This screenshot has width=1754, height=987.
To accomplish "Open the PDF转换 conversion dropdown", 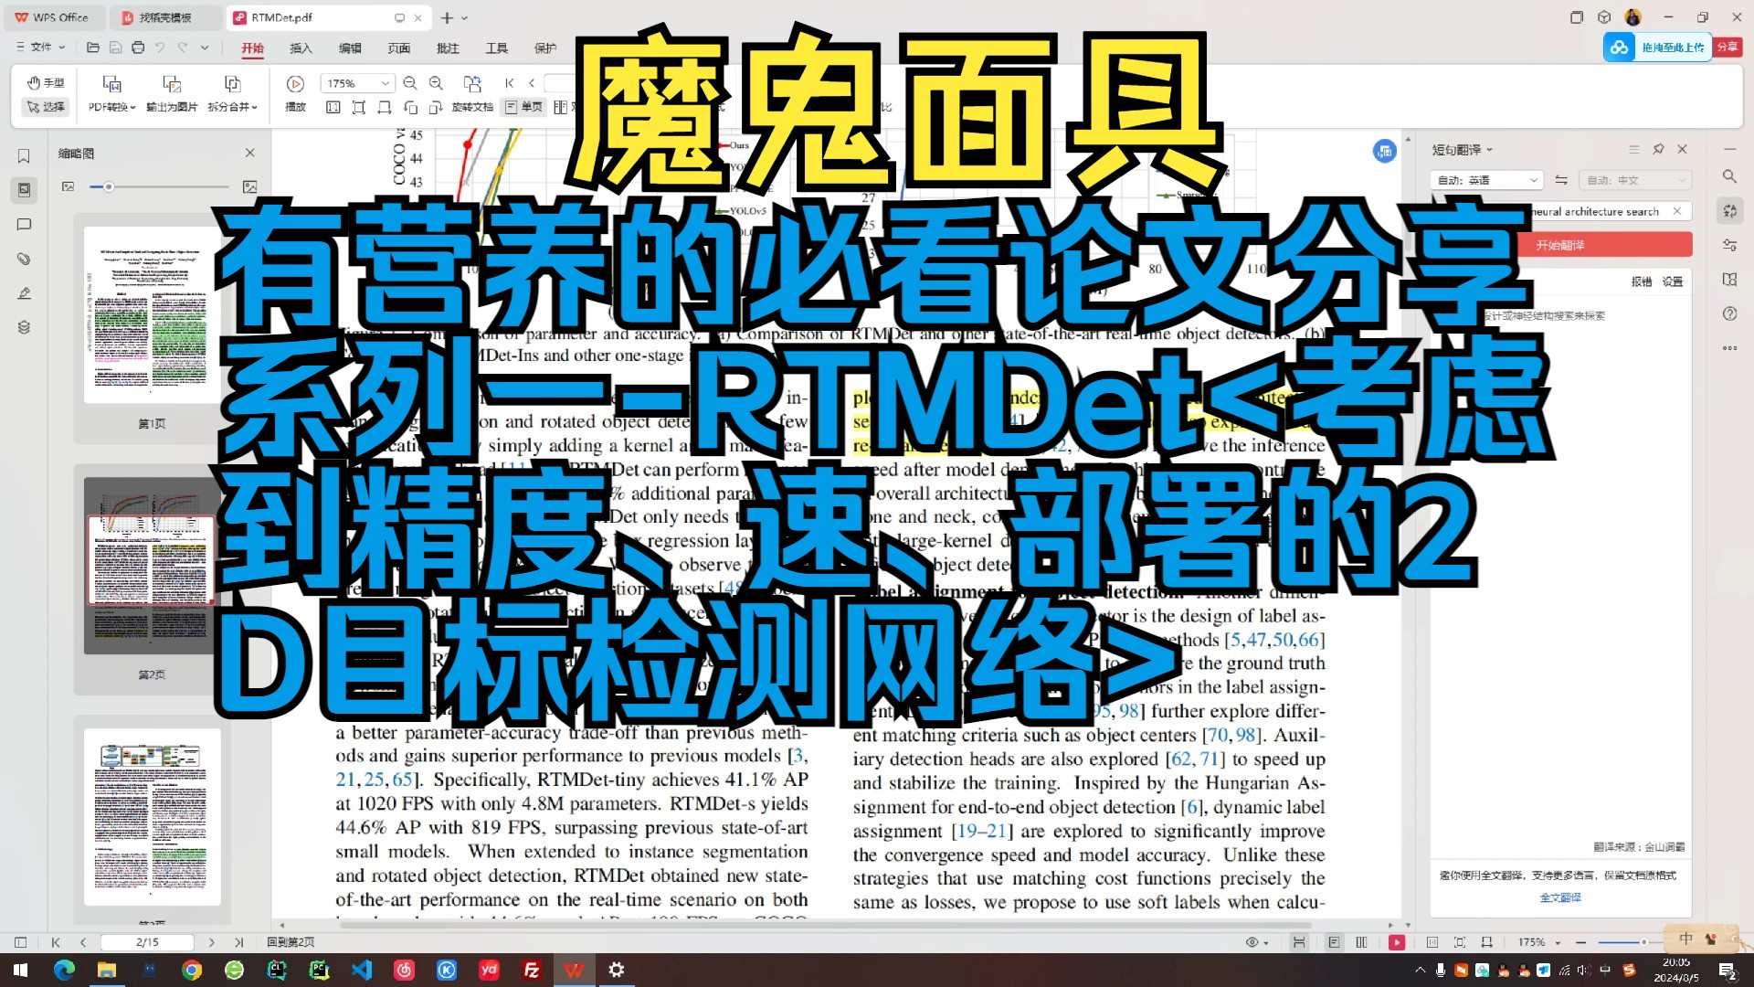I will 111,95.
